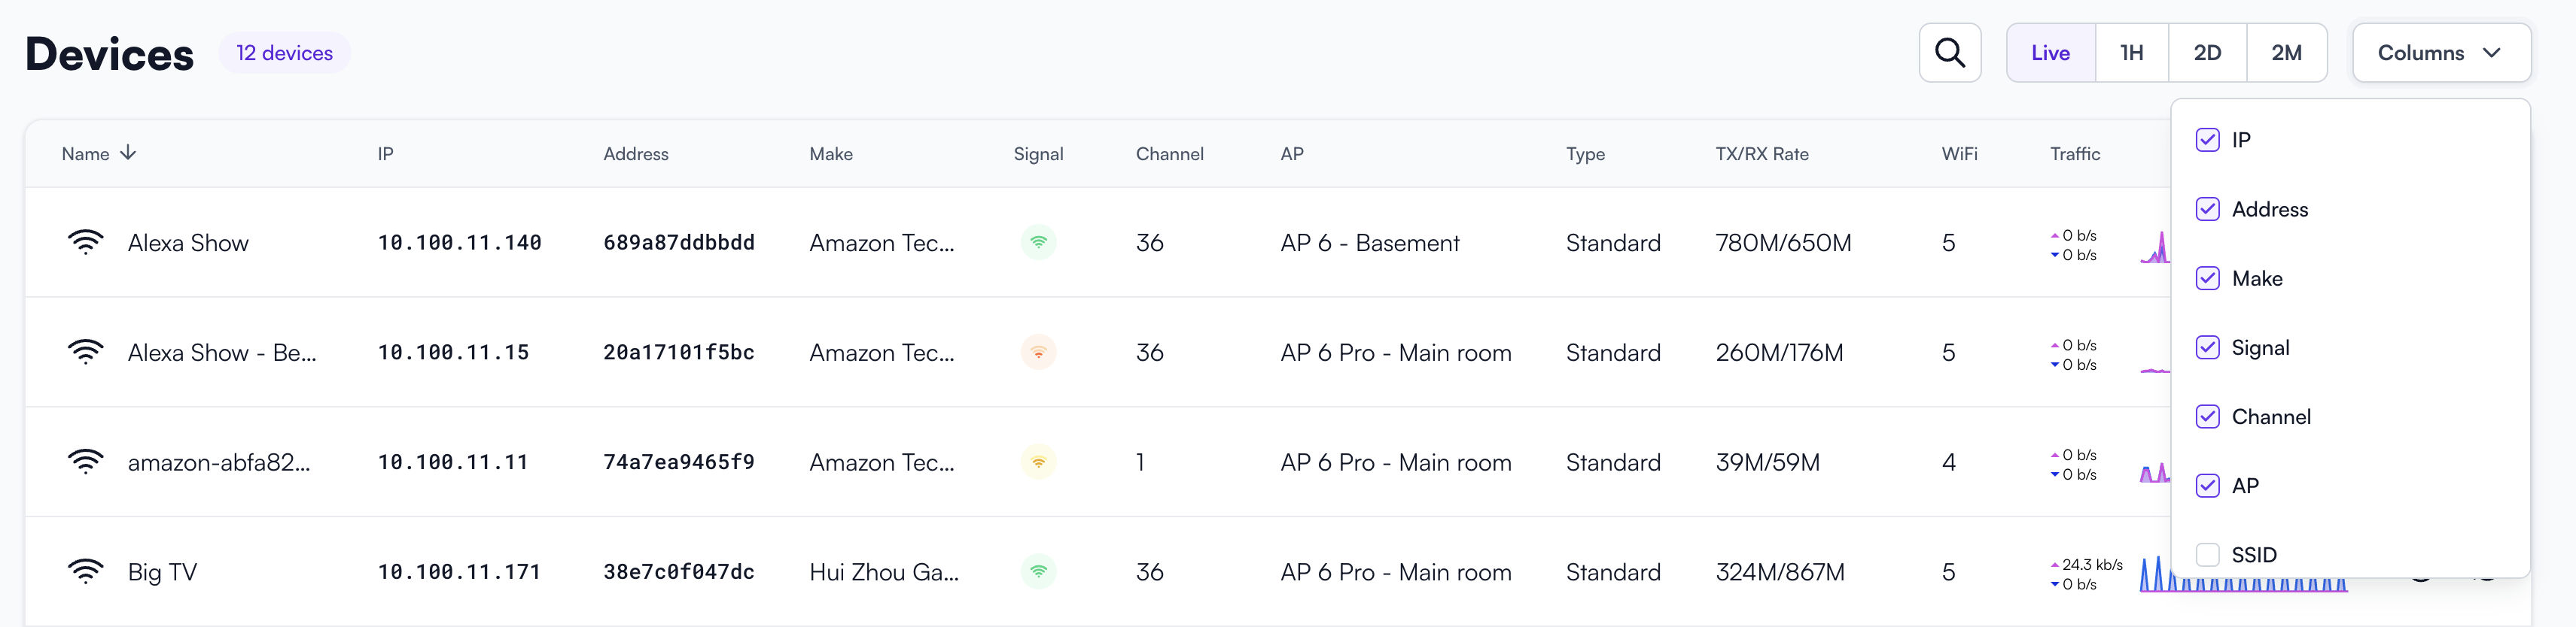
Task: Open the device search magnifier icon
Action: [1949, 53]
